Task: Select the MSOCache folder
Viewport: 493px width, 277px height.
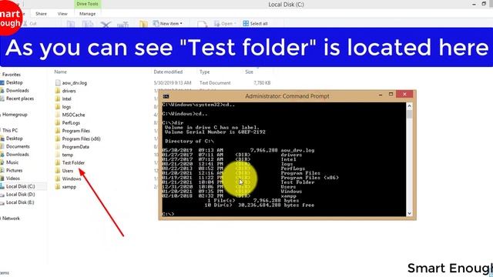Action: point(73,115)
